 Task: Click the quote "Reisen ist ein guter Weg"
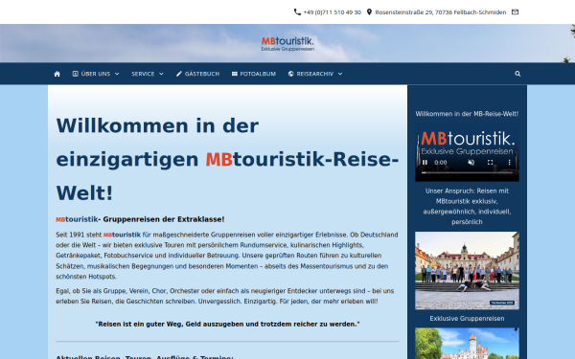227,325
